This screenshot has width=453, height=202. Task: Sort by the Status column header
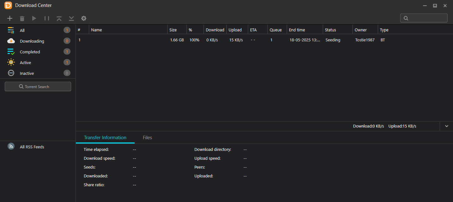[x=338, y=30]
